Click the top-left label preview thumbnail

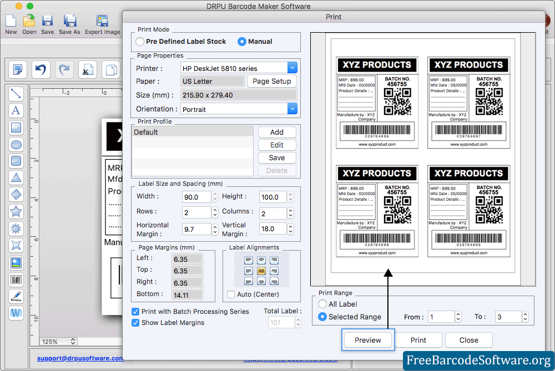coord(377,103)
